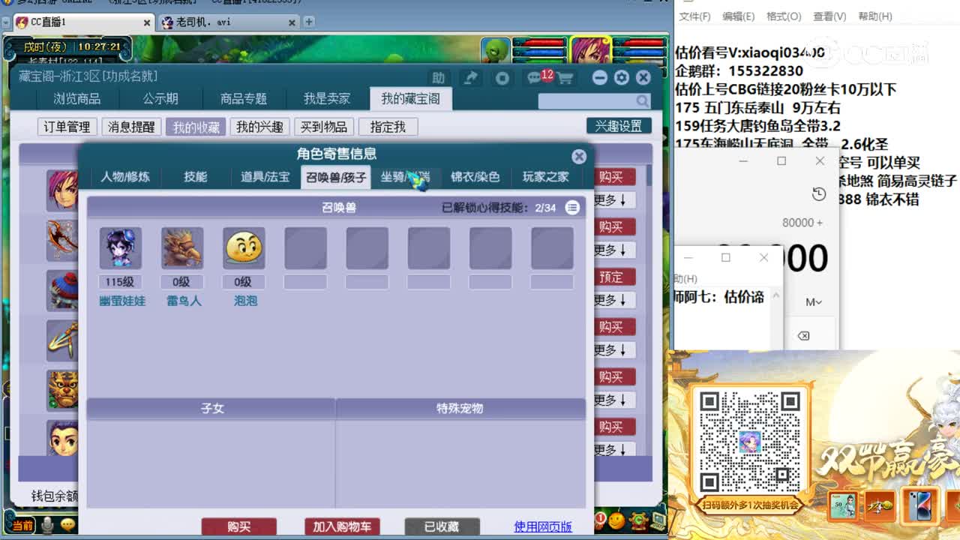The width and height of the screenshot is (960, 540).
Task: Open 文件(F) menu in Notepad
Action: pos(695,16)
